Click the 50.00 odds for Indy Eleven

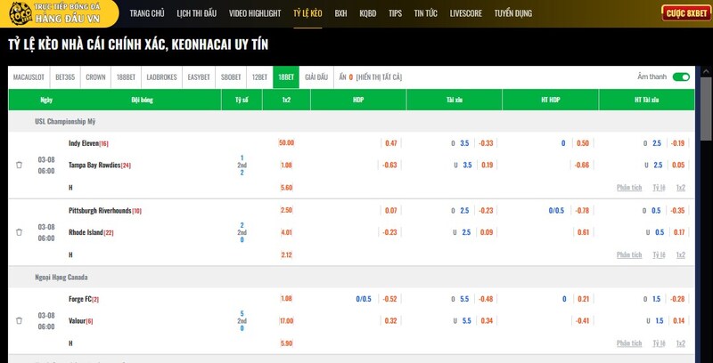click(286, 143)
